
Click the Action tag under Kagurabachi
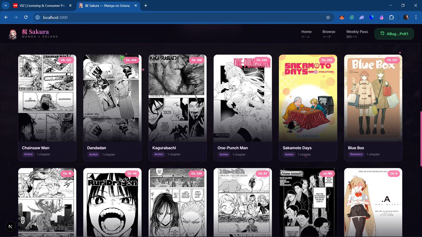click(159, 154)
